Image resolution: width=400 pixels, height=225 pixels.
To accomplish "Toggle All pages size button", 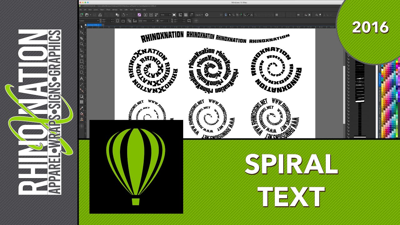I will (129, 21).
